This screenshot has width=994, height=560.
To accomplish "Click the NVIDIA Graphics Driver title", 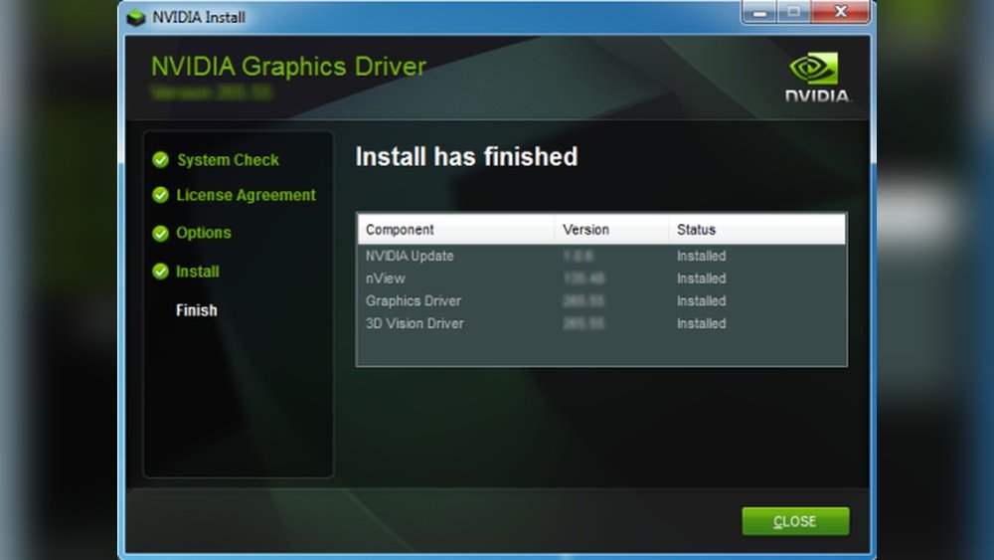I will click(288, 67).
